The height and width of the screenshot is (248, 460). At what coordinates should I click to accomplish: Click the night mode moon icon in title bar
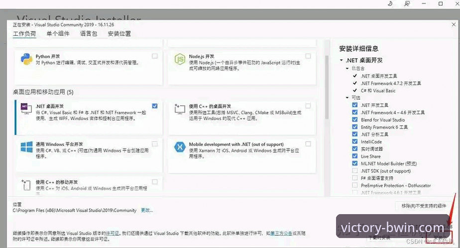click(x=390, y=3)
